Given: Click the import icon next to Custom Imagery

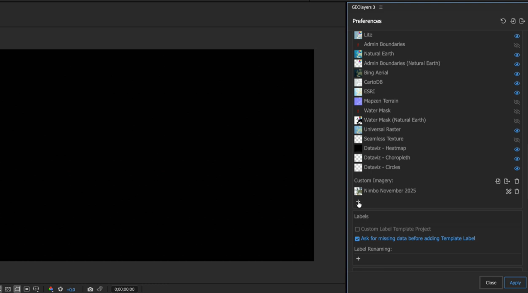Looking at the screenshot, I should (x=498, y=181).
